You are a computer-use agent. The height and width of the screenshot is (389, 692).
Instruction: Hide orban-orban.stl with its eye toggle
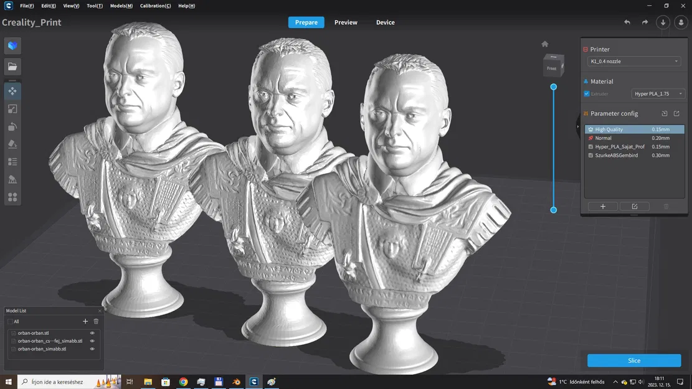pos(92,332)
